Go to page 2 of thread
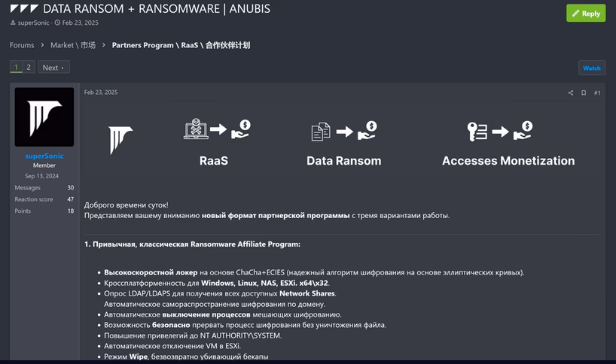The height and width of the screenshot is (364, 616). [x=29, y=67]
